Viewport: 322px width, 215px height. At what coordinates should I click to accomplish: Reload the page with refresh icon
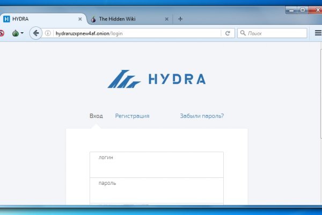[x=228, y=33]
